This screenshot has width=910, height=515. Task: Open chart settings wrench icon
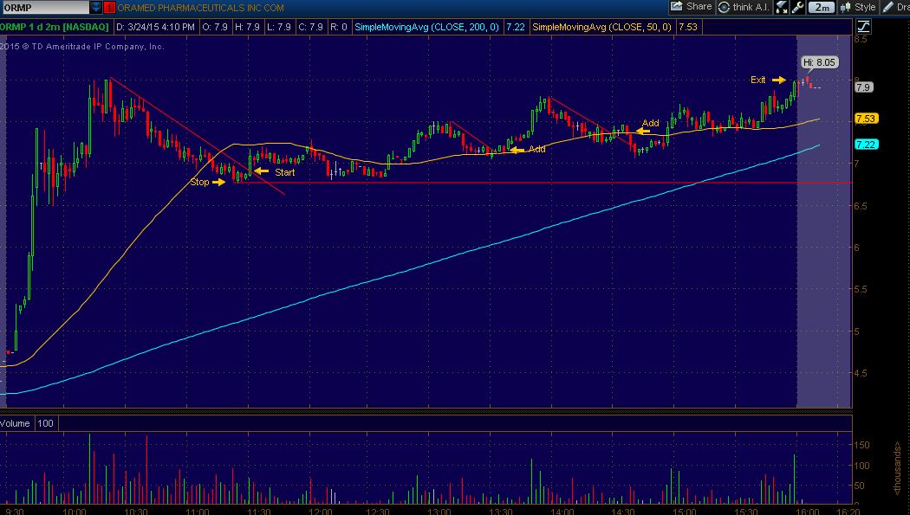point(798,7)
